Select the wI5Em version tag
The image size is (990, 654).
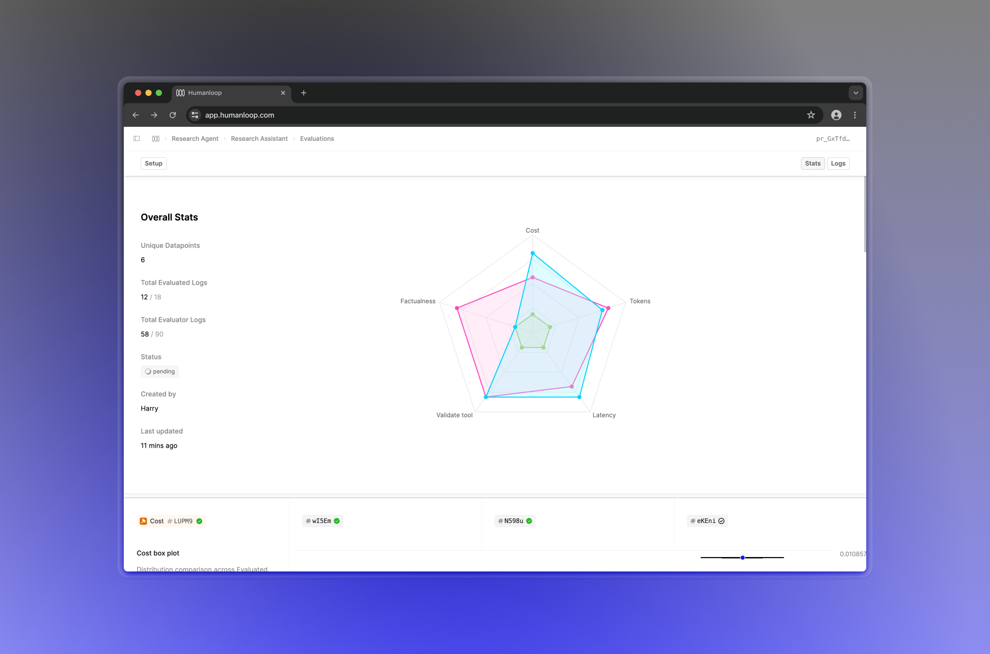323,521
